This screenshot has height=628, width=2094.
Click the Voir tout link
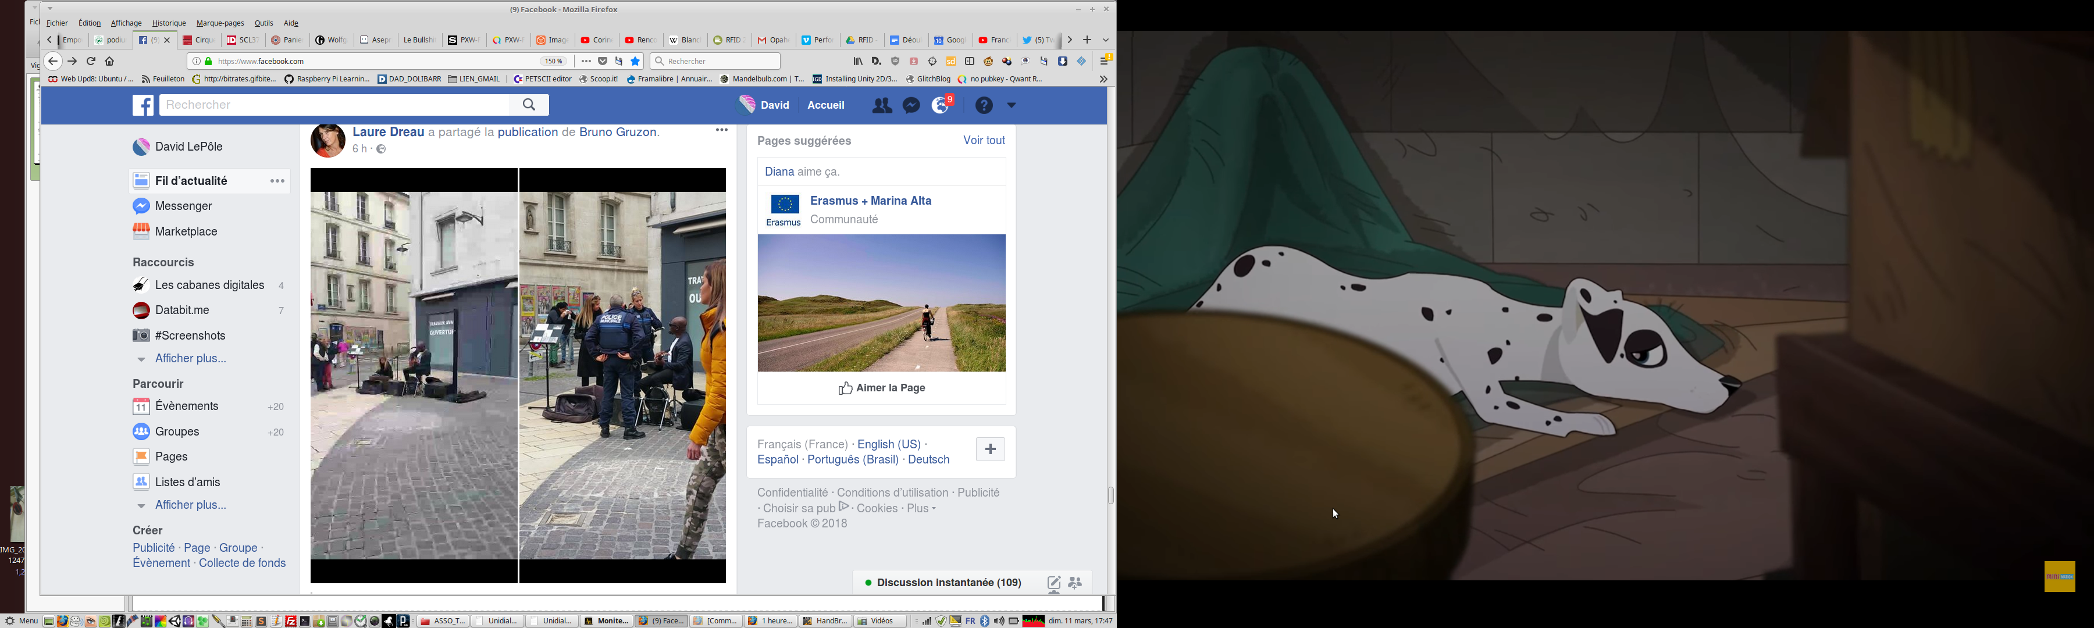click(984, 141)
